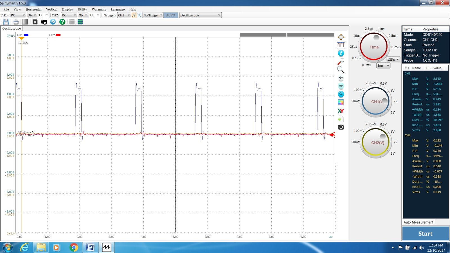Select the Auto Measurement tab
Screen dimensions: 450x253
tap(418, 222)
